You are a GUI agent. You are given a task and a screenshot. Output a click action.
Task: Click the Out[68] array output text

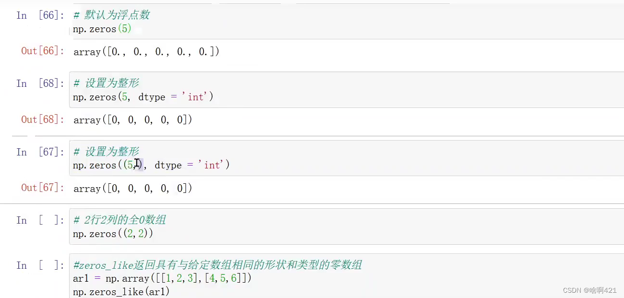(133, 120)
